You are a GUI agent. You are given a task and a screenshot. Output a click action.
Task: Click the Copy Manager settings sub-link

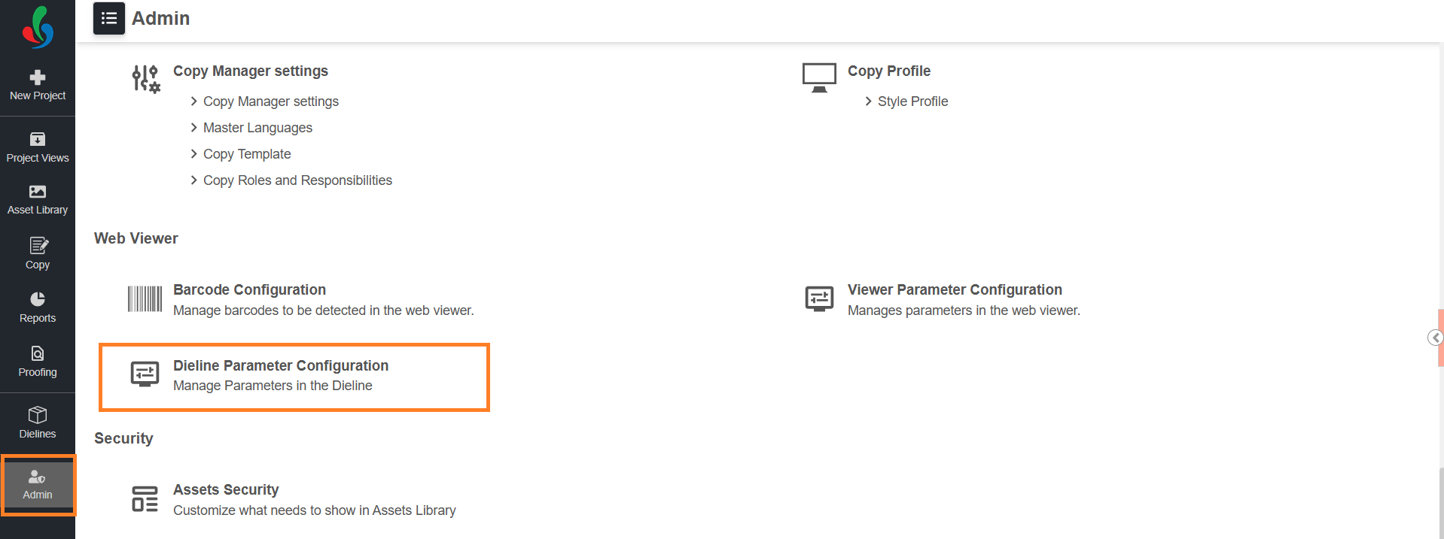click(x=271, y=101)
